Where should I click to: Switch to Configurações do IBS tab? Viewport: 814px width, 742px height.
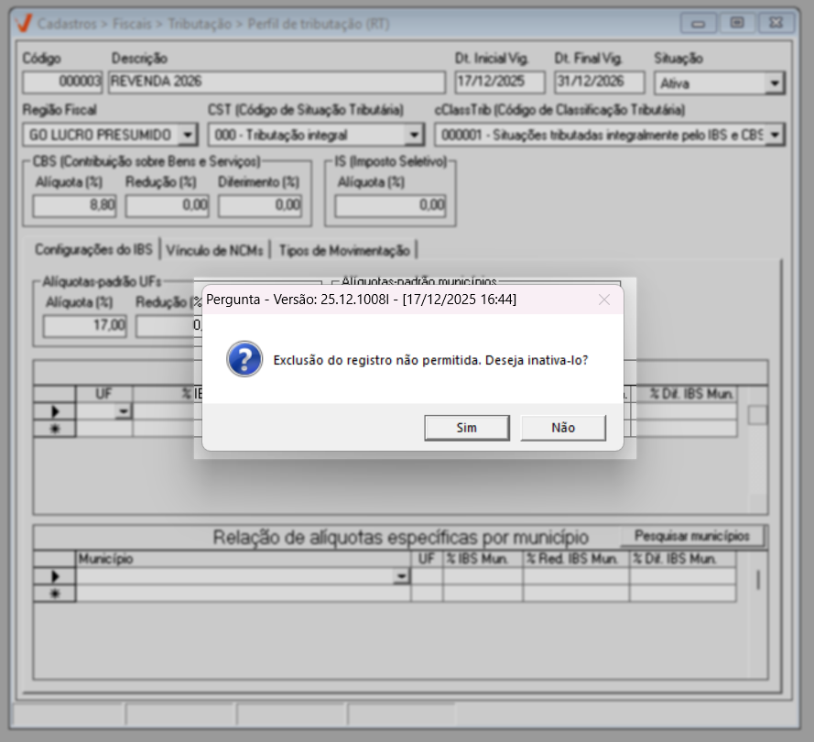pos(93,250)
